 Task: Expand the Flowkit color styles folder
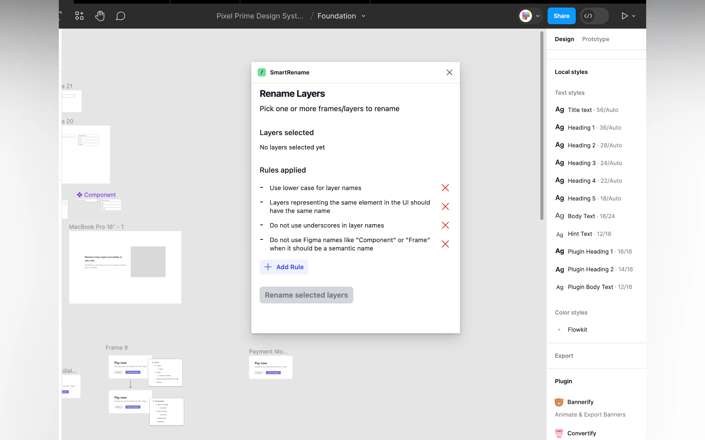point(559,330)
